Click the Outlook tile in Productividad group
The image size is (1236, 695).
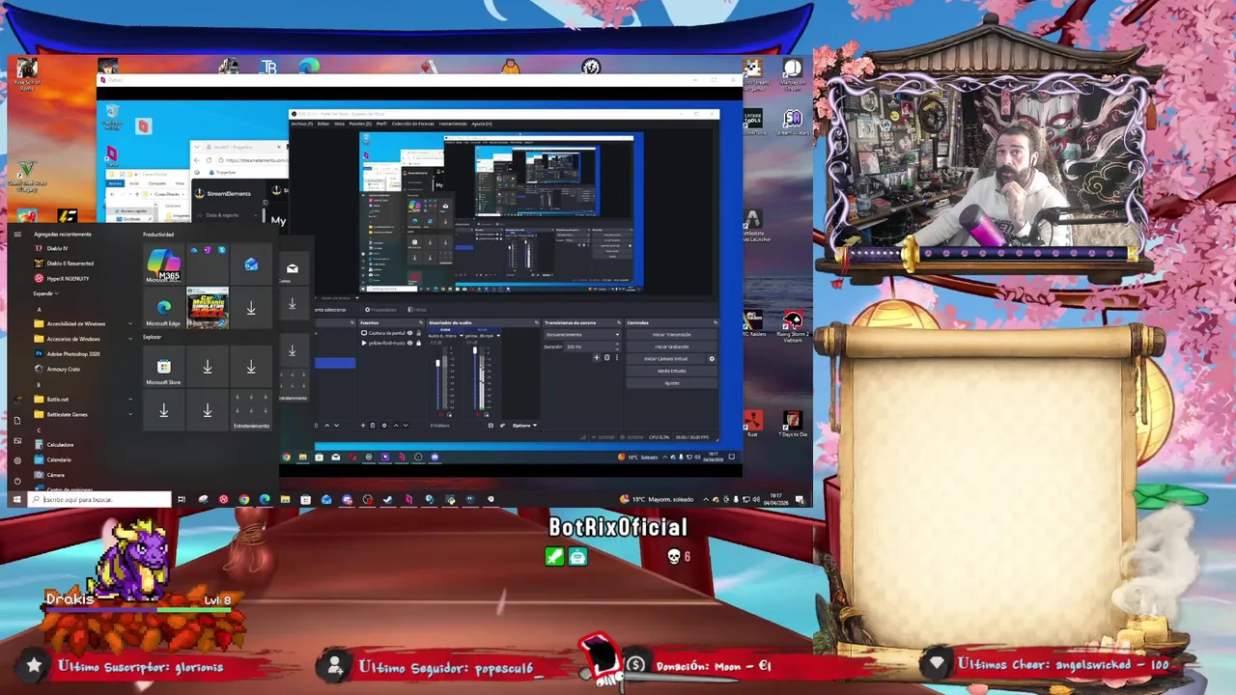coord(251,264)
